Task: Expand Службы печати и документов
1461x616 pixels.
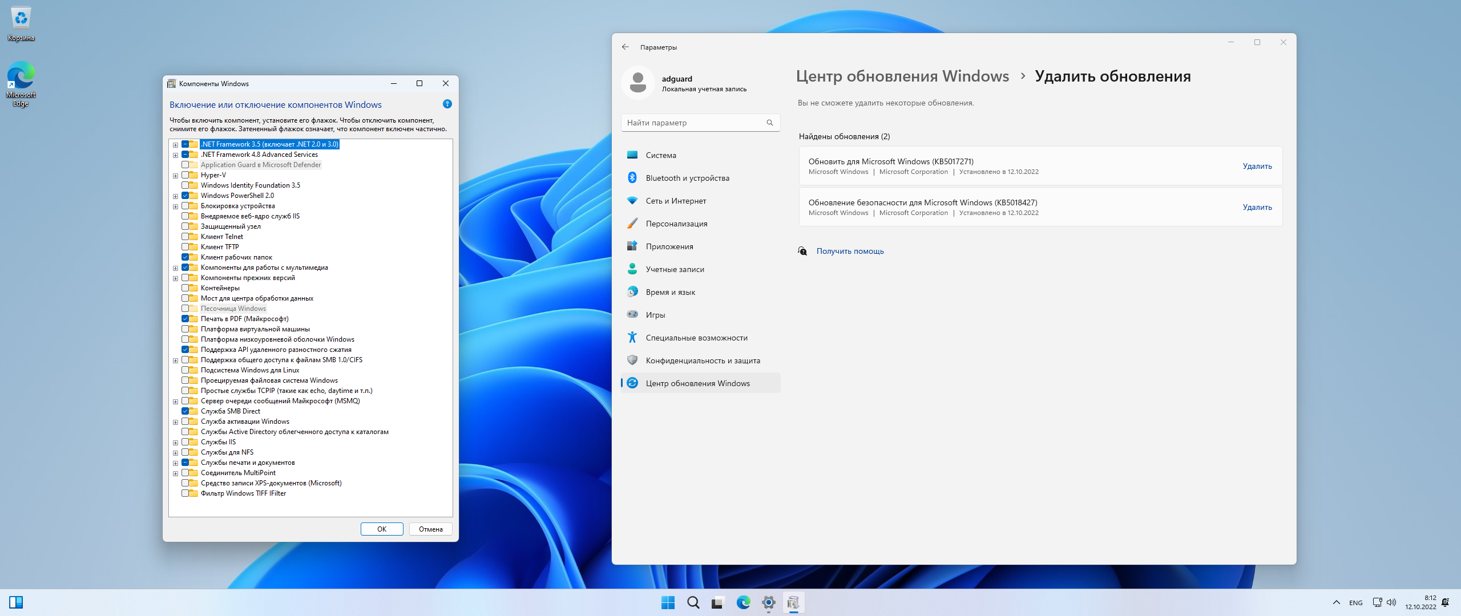Action: [175, 463]
